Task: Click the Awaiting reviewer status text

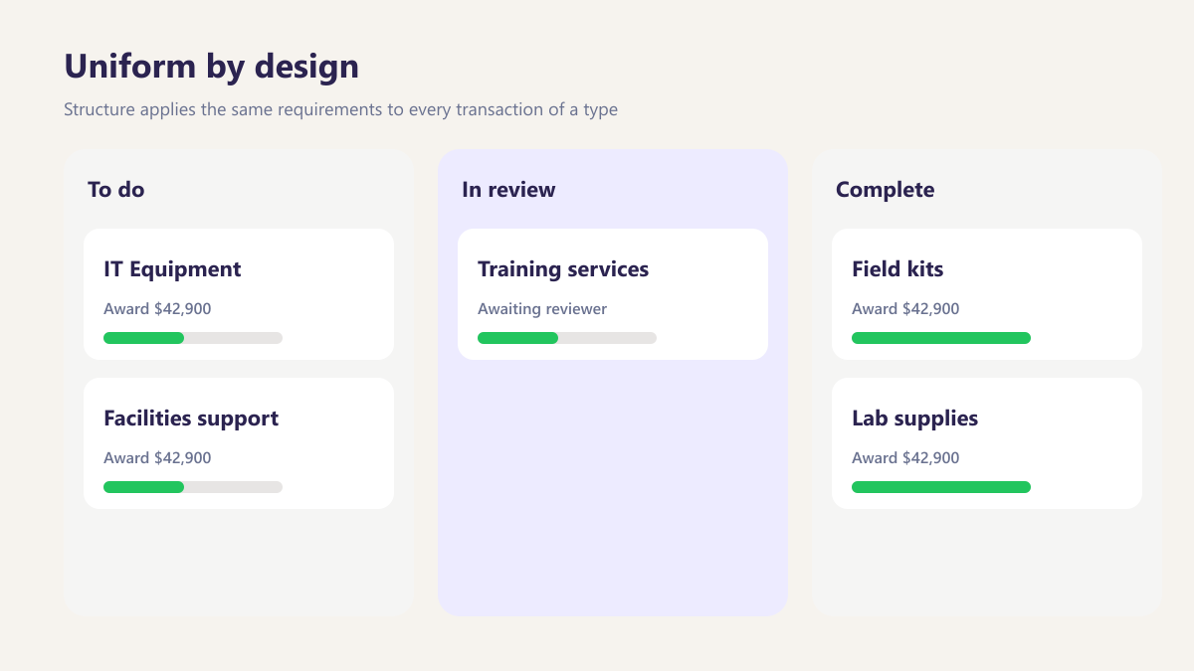Action: click(x=542, y=309)
